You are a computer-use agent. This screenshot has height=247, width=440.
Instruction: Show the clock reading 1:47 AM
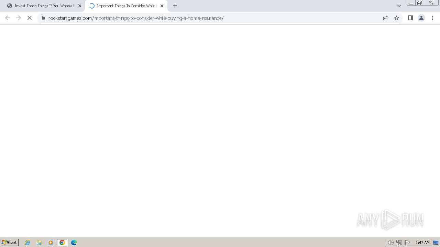tap(422, 243)
